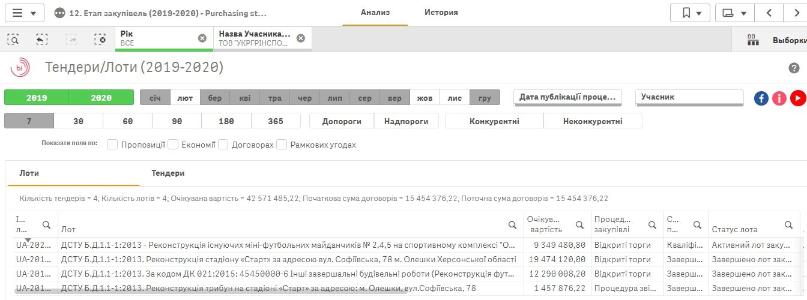This screenshot has height=300, width=807.
Task: Enable the Пропозиції fields checkbox
Action: coord(112,145)
